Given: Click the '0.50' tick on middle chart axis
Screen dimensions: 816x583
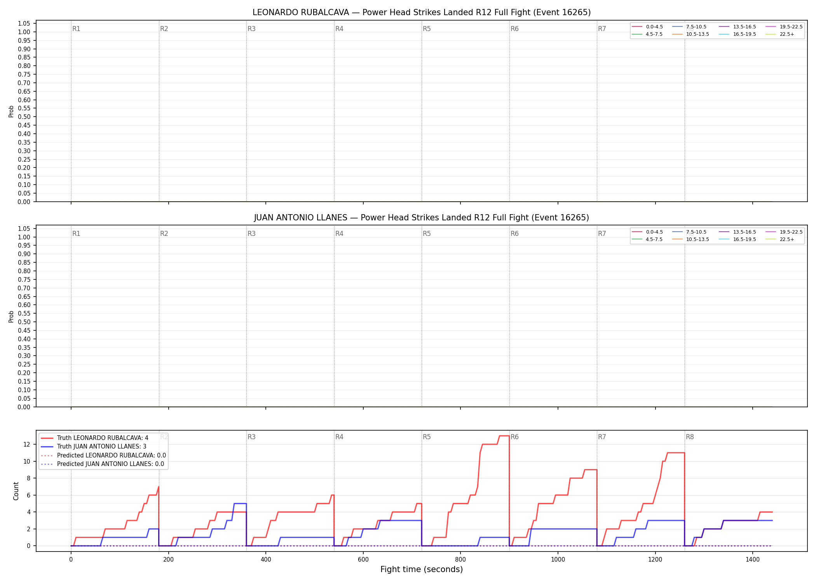Looking at the screenshot, I should pos(24,322).
